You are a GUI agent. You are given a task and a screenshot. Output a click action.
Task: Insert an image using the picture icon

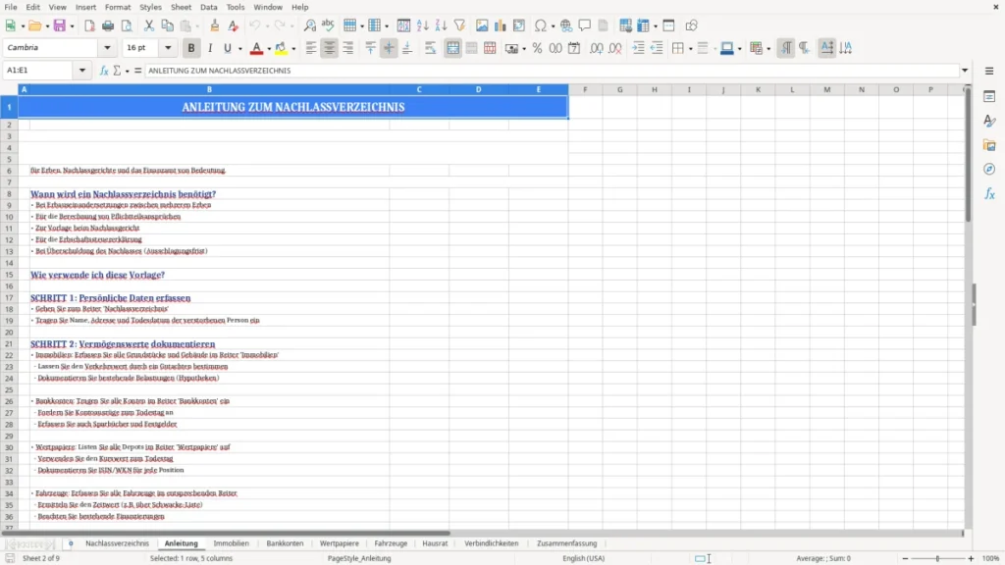click(x=482, y=26)
